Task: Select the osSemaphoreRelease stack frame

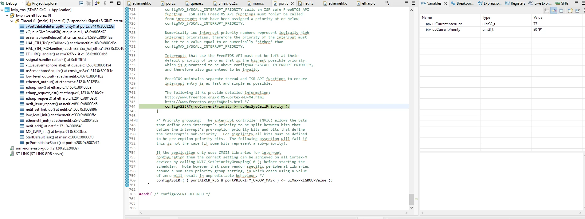Action: tap(66, 38)
